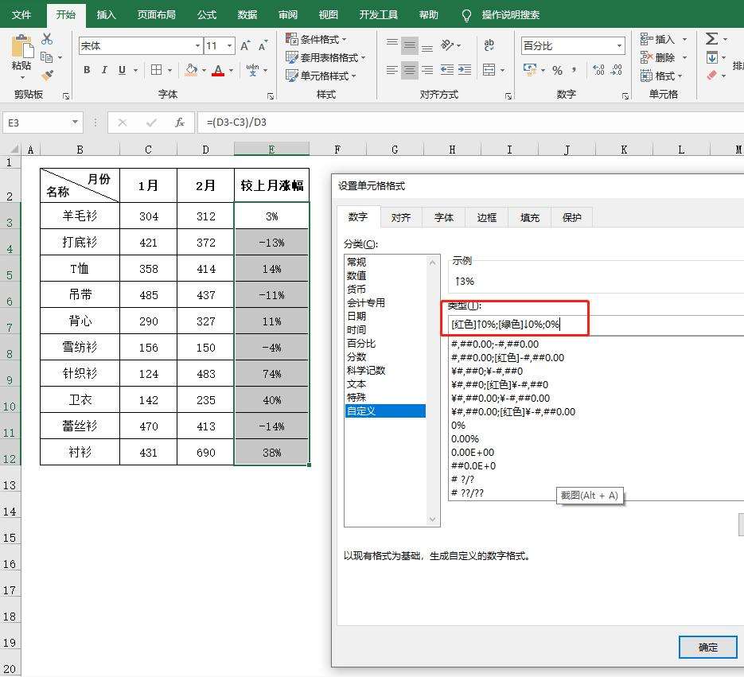
Task: Select format code 0.00% in list
Action: coord(465,439)
